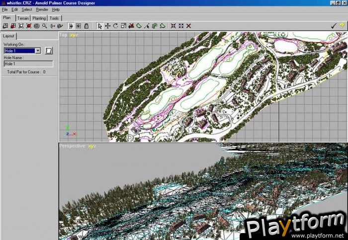Click the gray shaded-view toolbar icon
348x240 pixels.
[x=37, y=26]
